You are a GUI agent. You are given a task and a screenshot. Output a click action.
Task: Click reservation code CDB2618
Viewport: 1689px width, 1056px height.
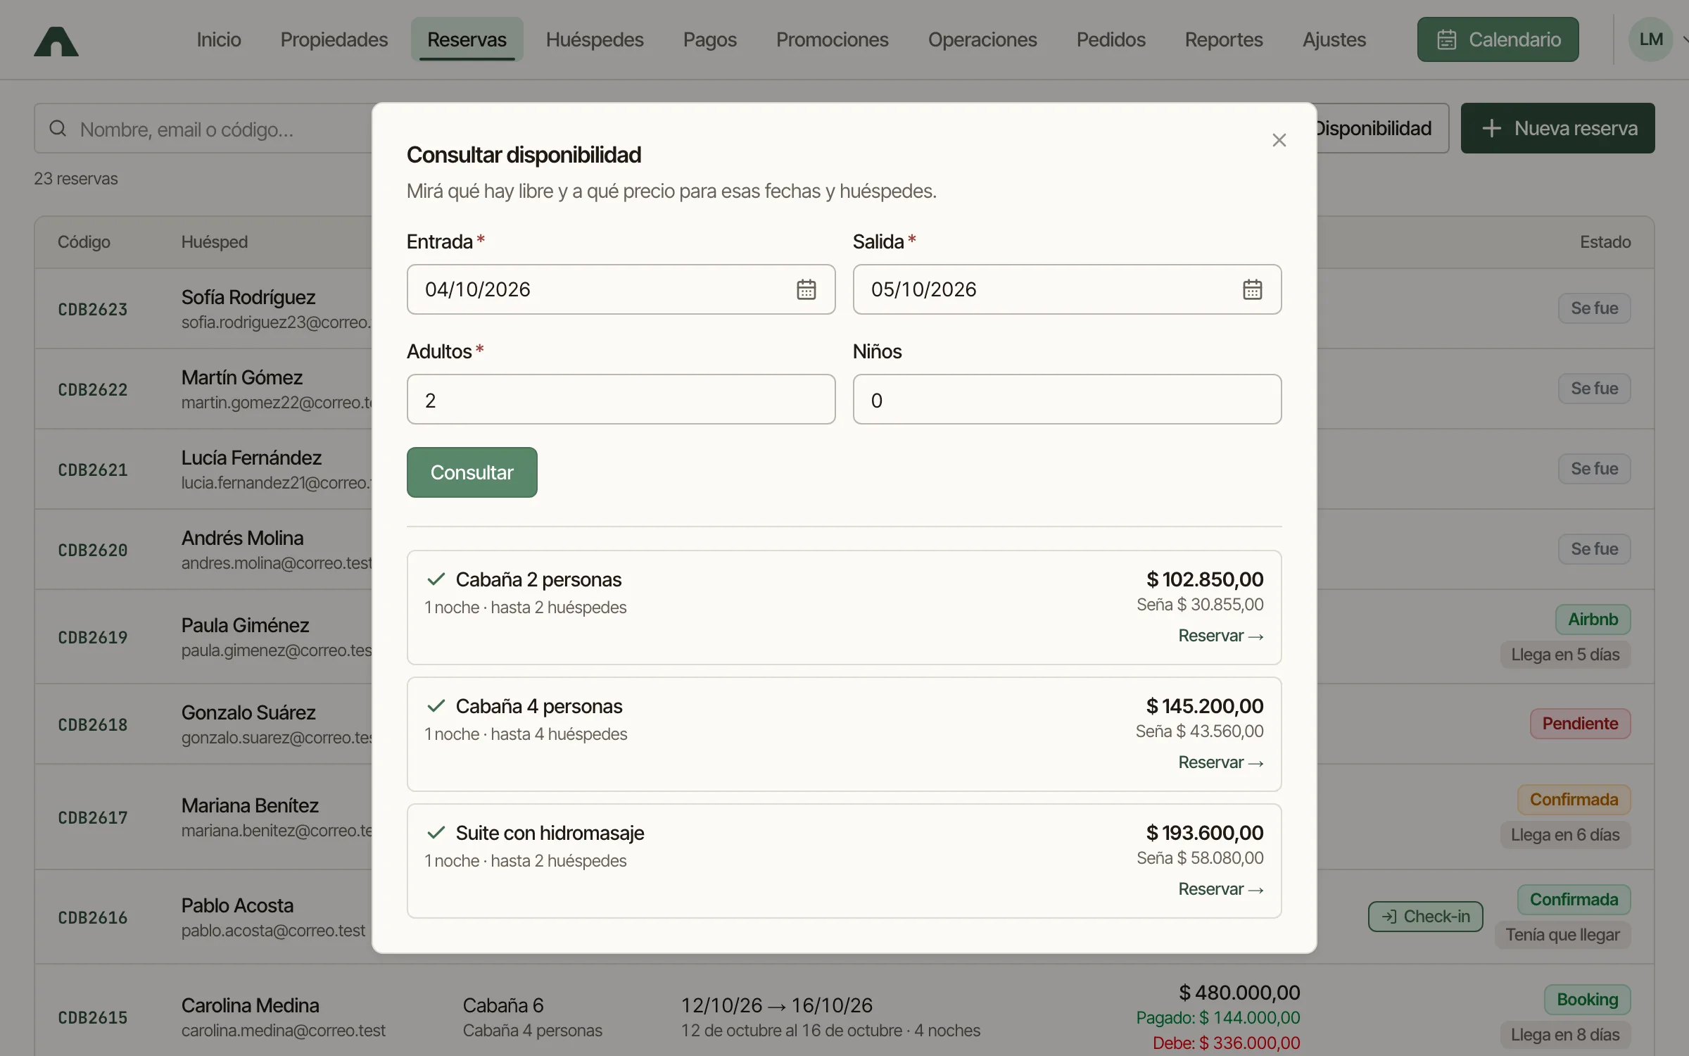pos(93,724)
